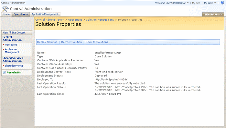Click Deploy Solution in toolbar

[x=47, y=42]
